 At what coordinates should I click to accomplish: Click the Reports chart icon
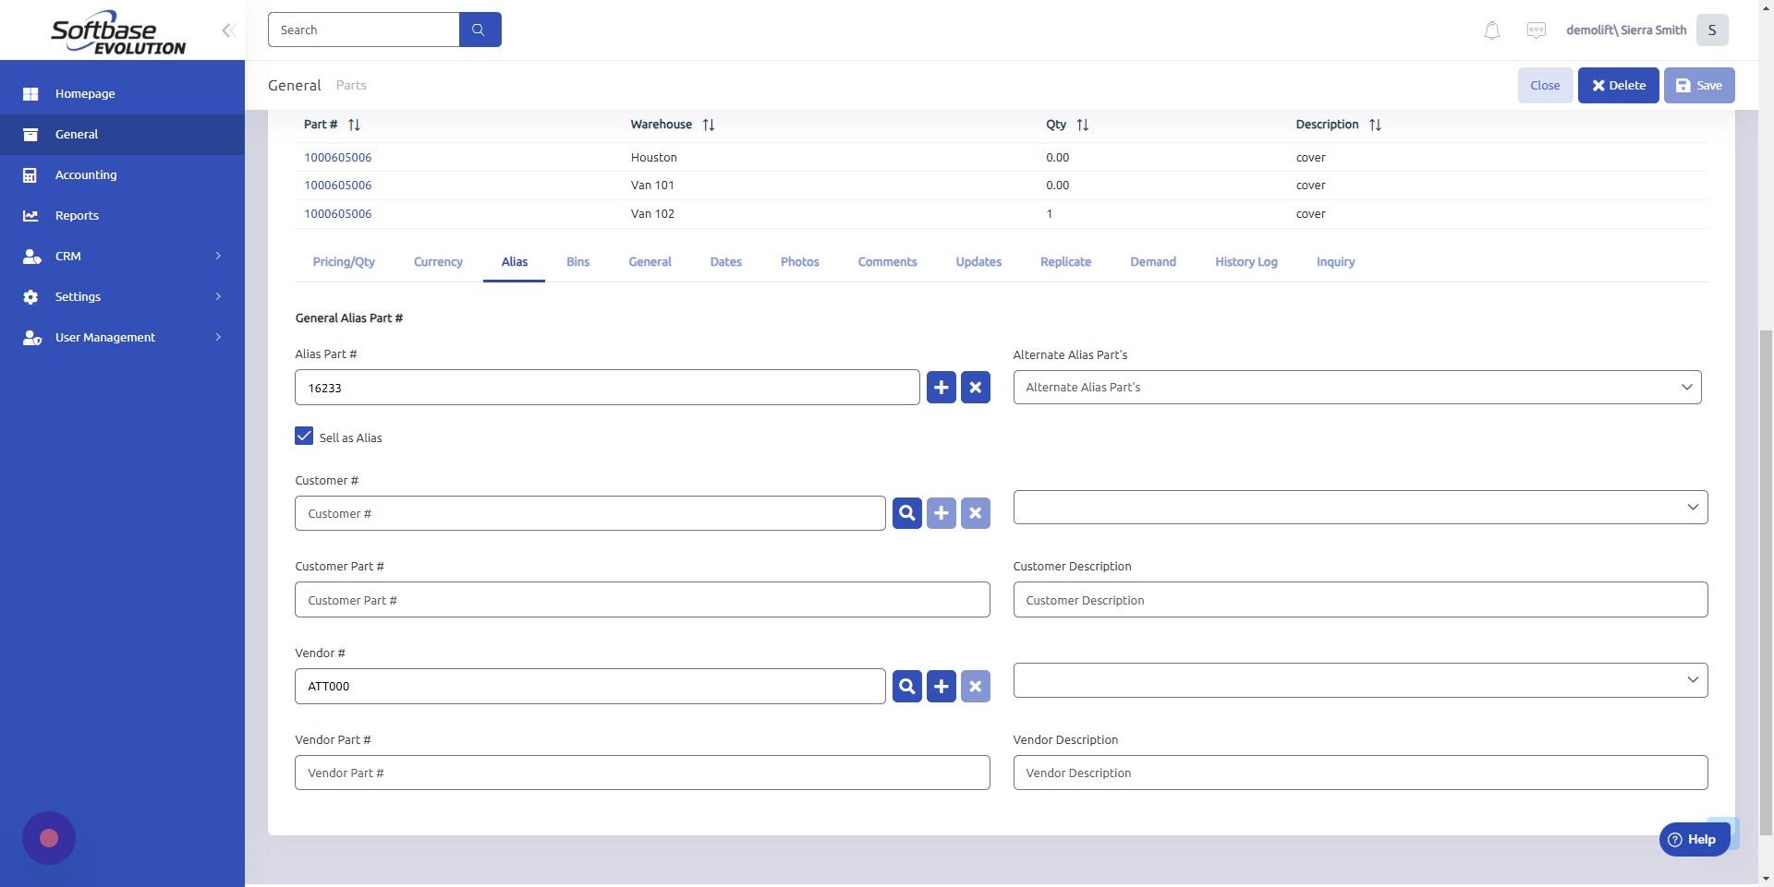[x=30, y=215]
